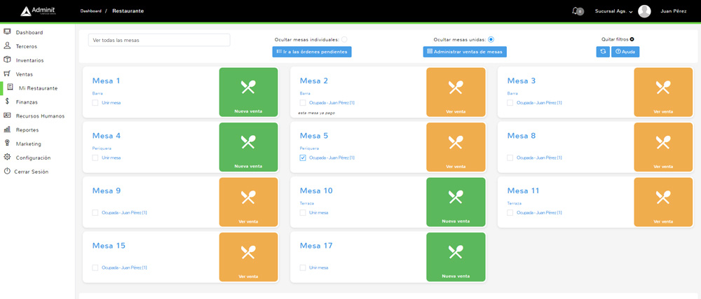Screen dimensions: 701x299
Task: Open Ver venta tile for Mesa 15
Action: click(248, 257)
